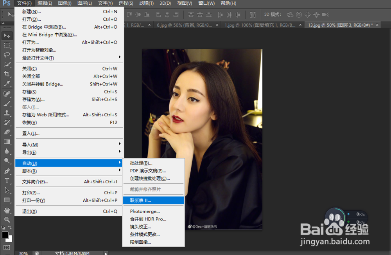Select the Clone Stamp tool

7,113
